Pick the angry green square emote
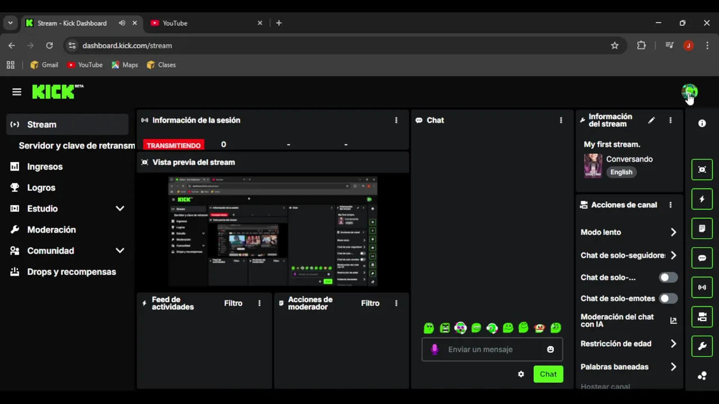This screenshot has height=404, width=719. (444, 328)
